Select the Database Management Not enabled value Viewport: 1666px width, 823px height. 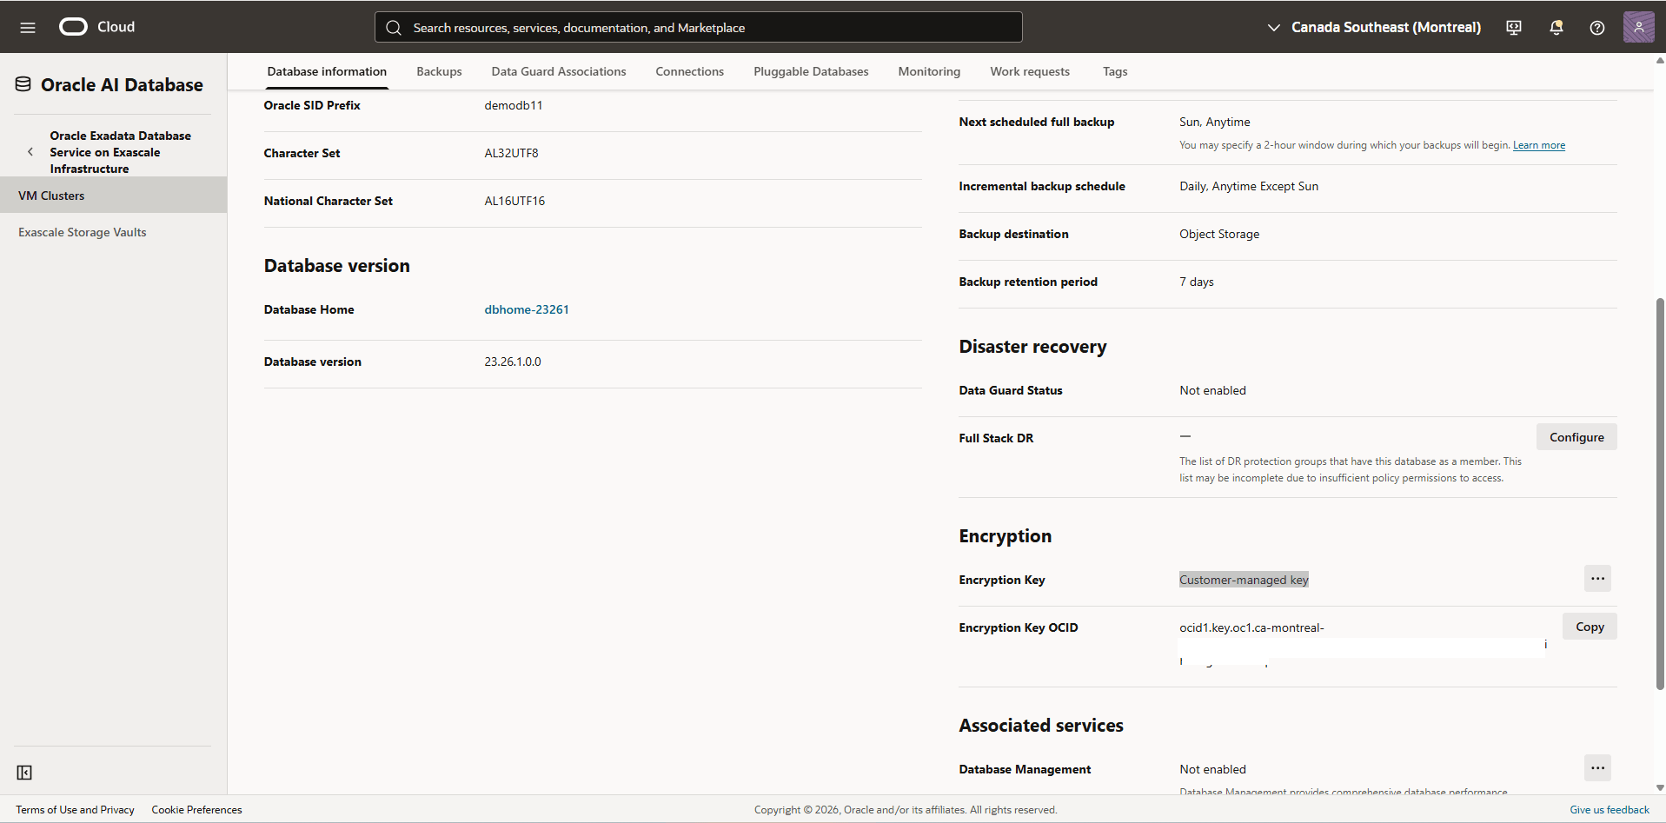(1212, 769)
